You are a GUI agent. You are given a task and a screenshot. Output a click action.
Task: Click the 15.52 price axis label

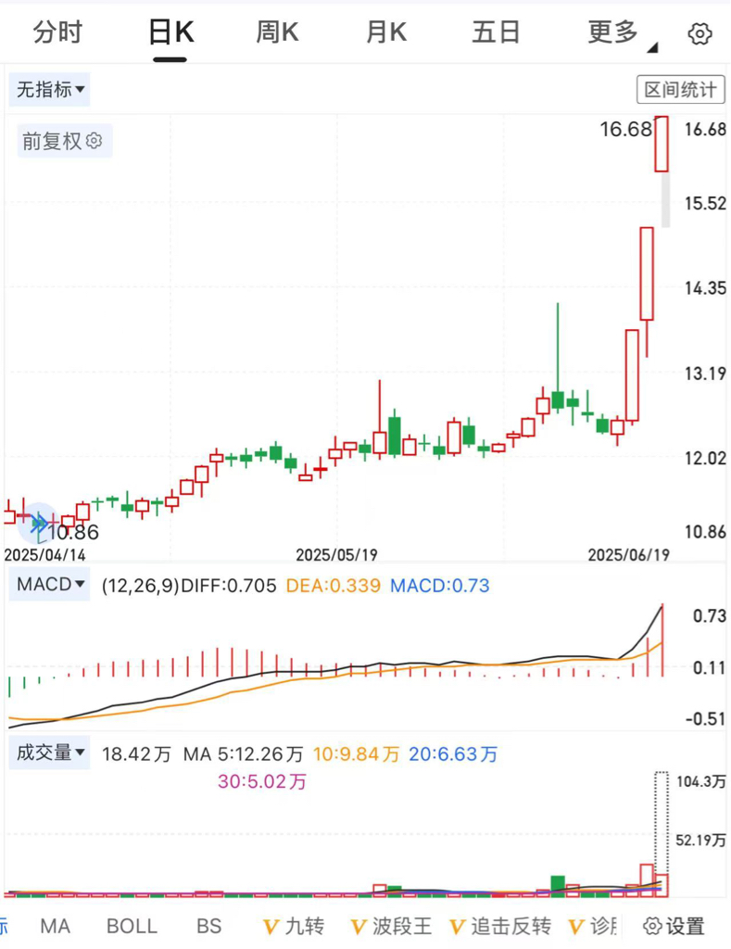click(x=705, y=203)
